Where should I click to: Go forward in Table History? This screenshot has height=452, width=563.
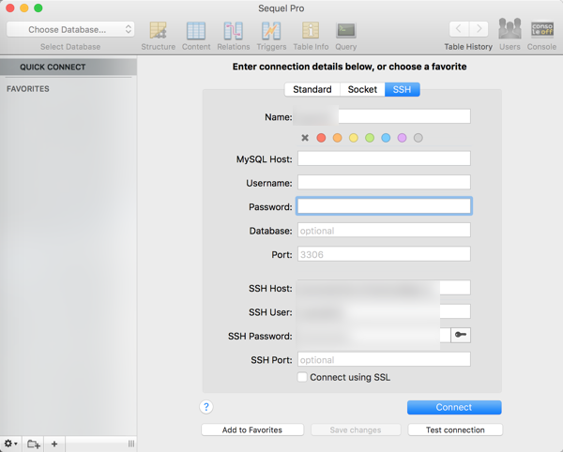pos(479,29)
